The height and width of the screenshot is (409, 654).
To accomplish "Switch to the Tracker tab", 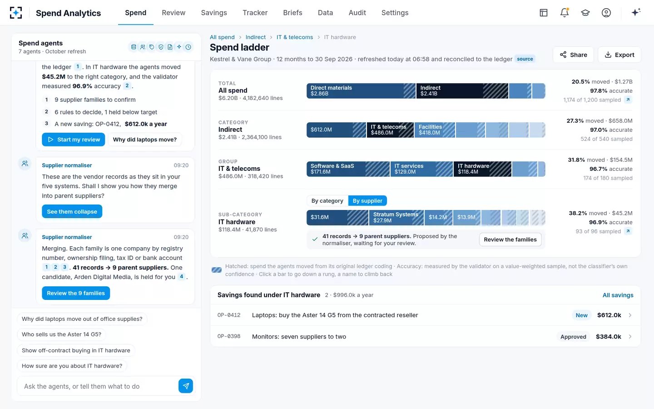I will [x=255, y=13].
